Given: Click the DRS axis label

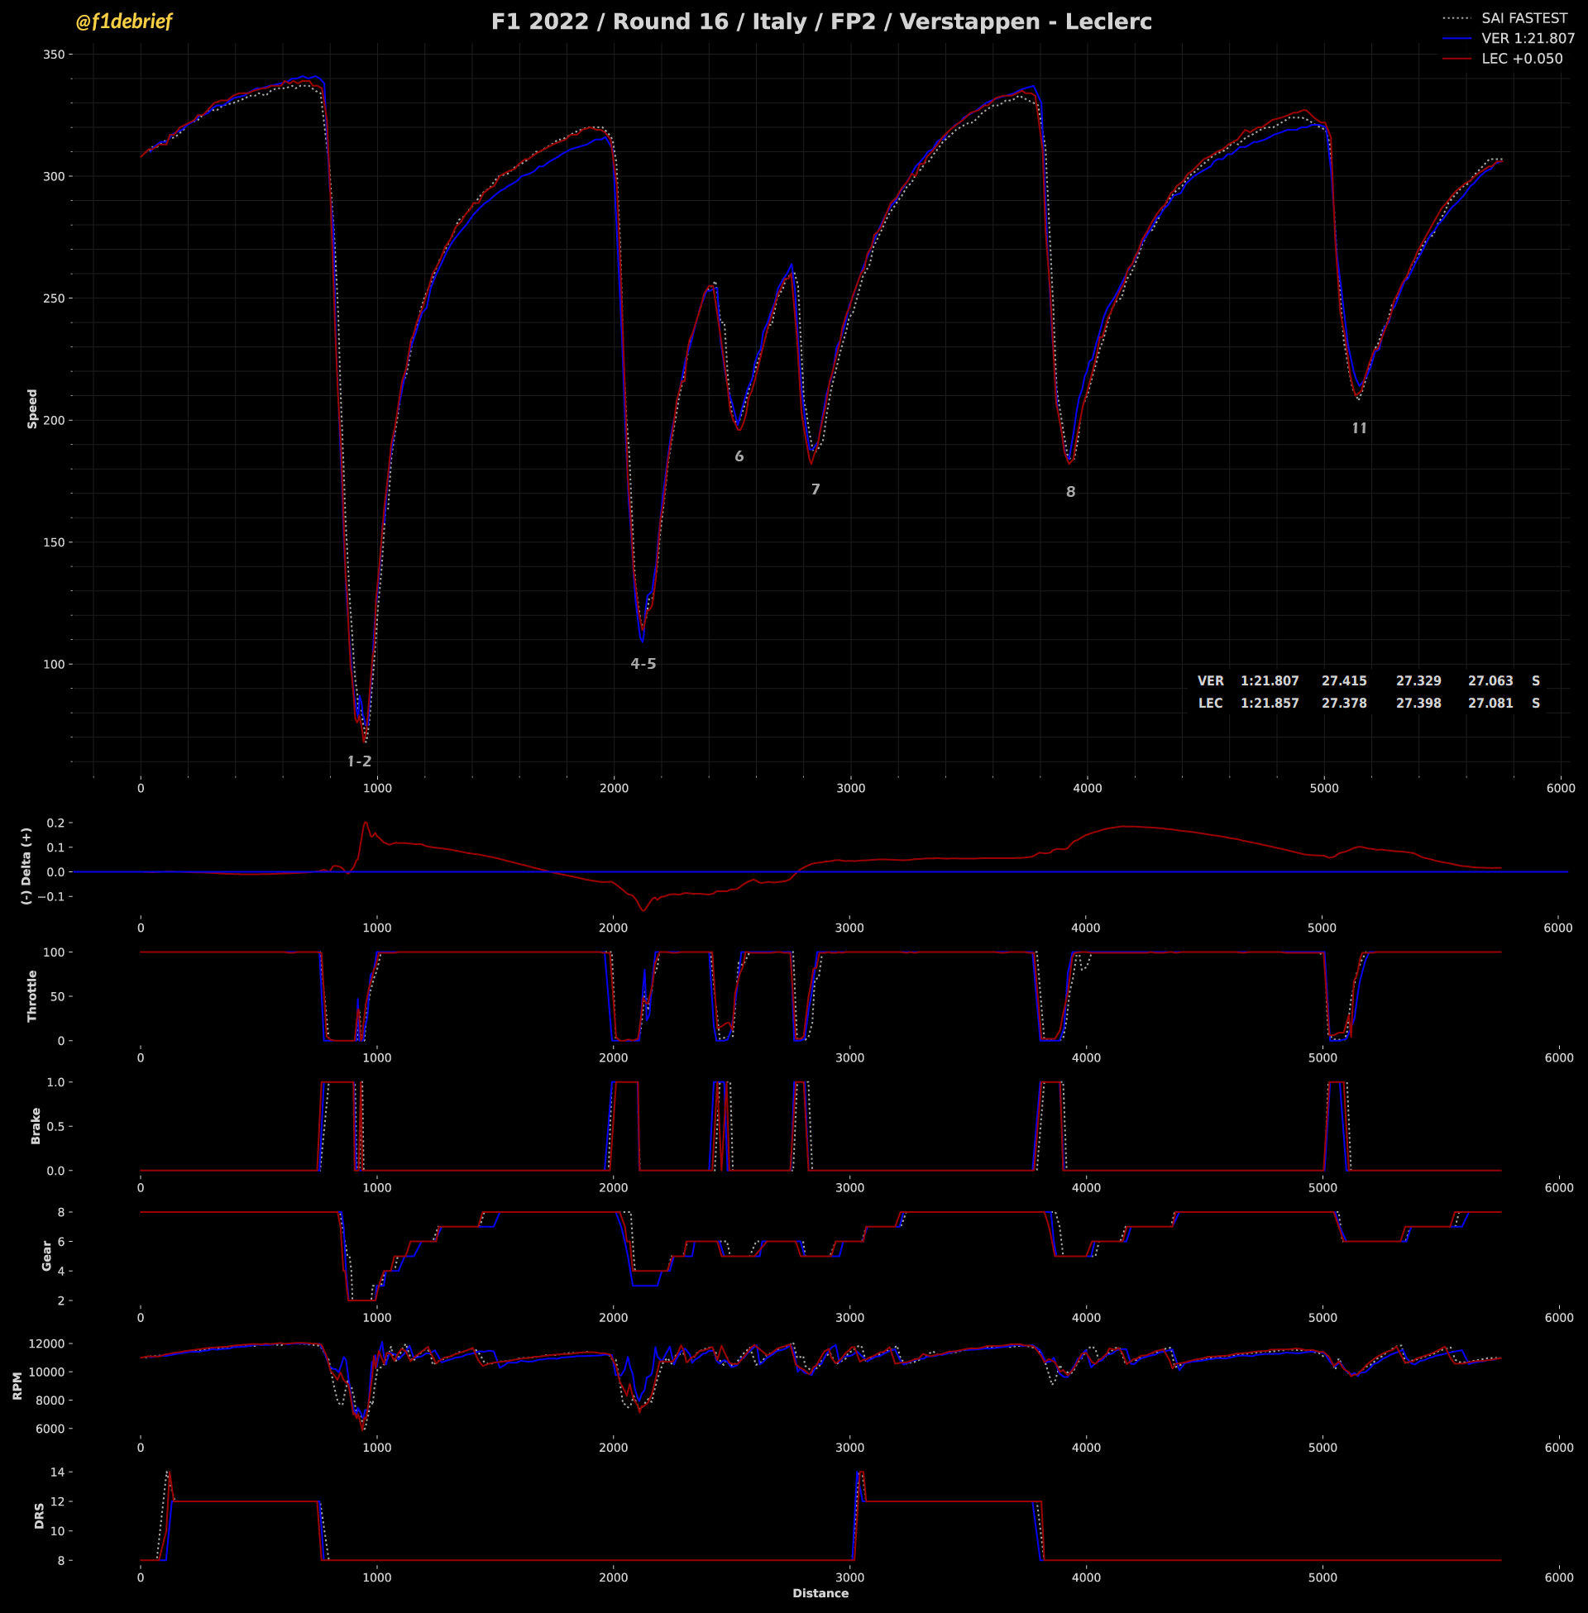Looking at the screenshot, I should (39, 1515).
